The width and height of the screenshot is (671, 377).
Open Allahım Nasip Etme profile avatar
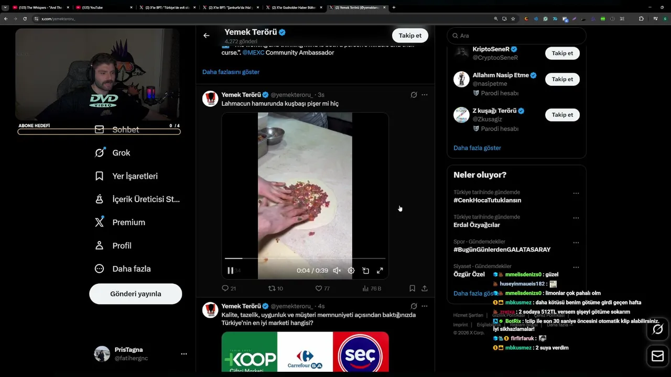(461, 79)
